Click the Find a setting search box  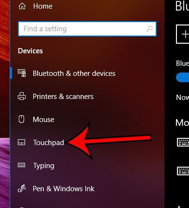[87, 29]
